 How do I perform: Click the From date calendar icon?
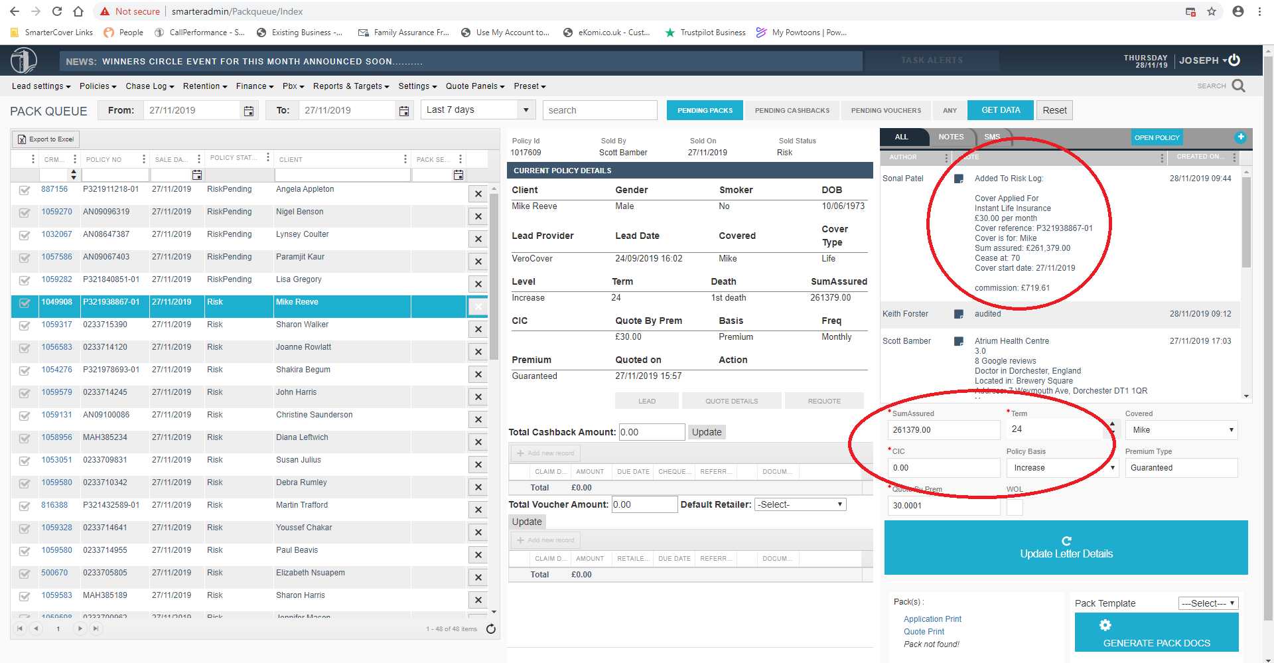(249, 111)
